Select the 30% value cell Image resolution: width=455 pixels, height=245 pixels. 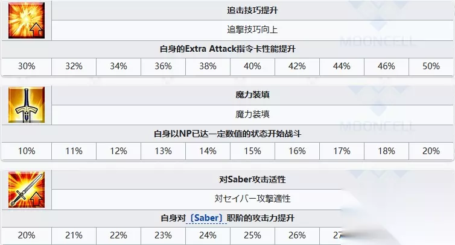click(x=25, y=67)
